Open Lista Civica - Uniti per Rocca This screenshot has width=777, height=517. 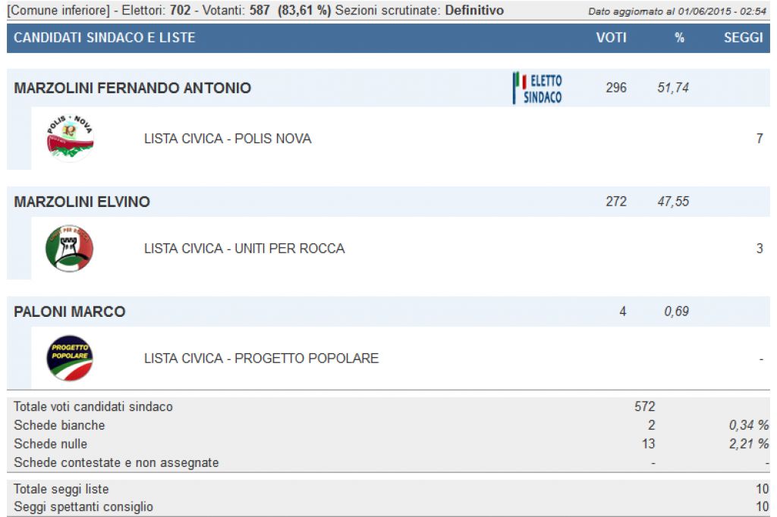tap(244, 249)
